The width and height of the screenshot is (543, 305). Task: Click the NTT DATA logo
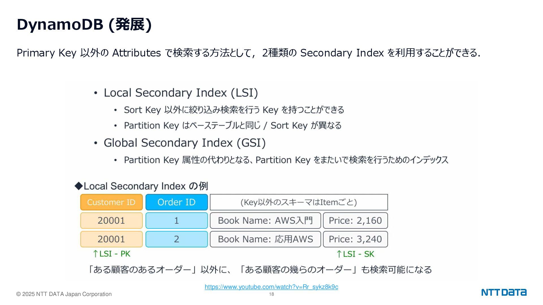click(x=504, y=292)
